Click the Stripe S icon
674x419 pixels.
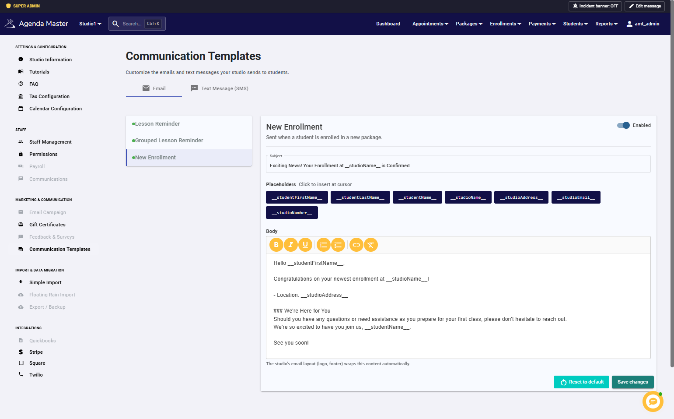(21, 352)
